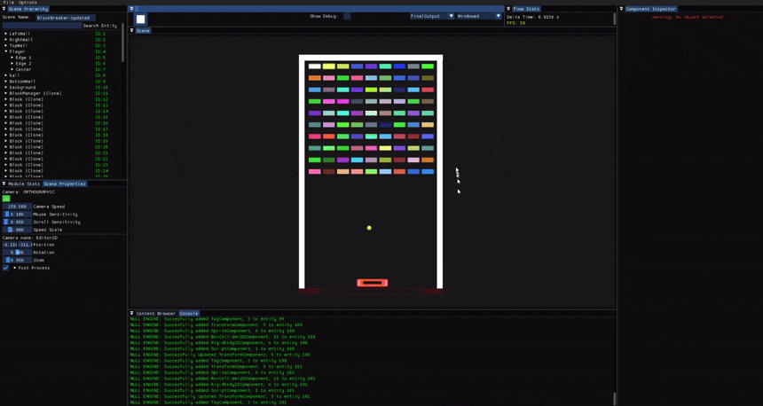Select Block (Clone) with ID:12

[27, 99]
